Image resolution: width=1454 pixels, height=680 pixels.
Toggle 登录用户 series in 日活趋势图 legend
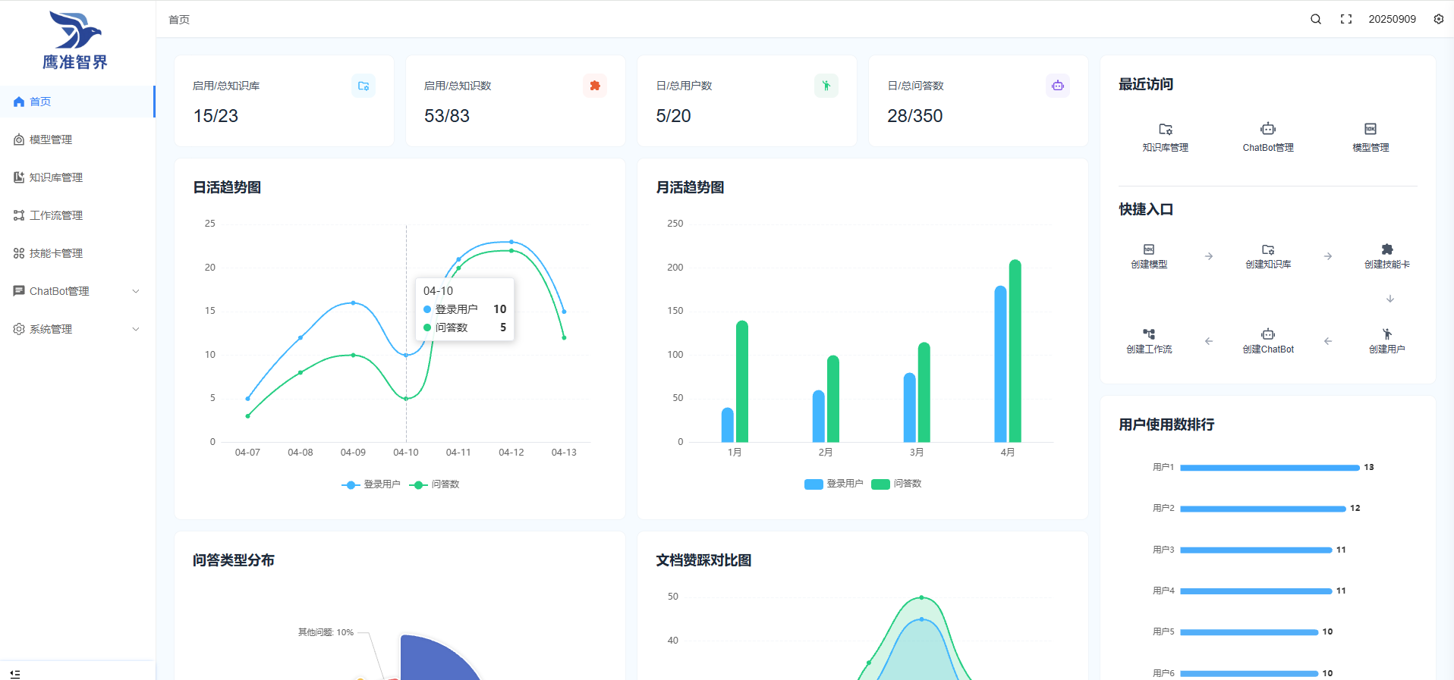click(371, 484)
